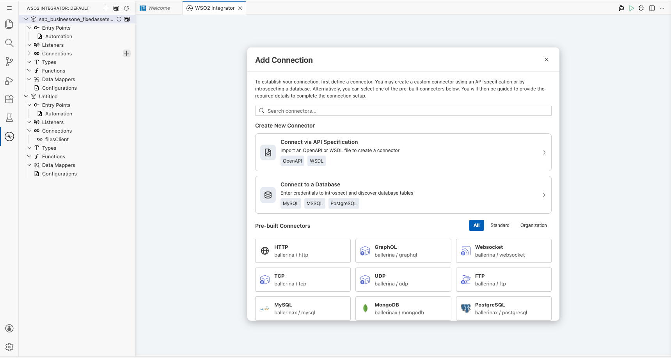Filter pre-built connectors by Standard
671x358 pixels.
tap(500, 225)
